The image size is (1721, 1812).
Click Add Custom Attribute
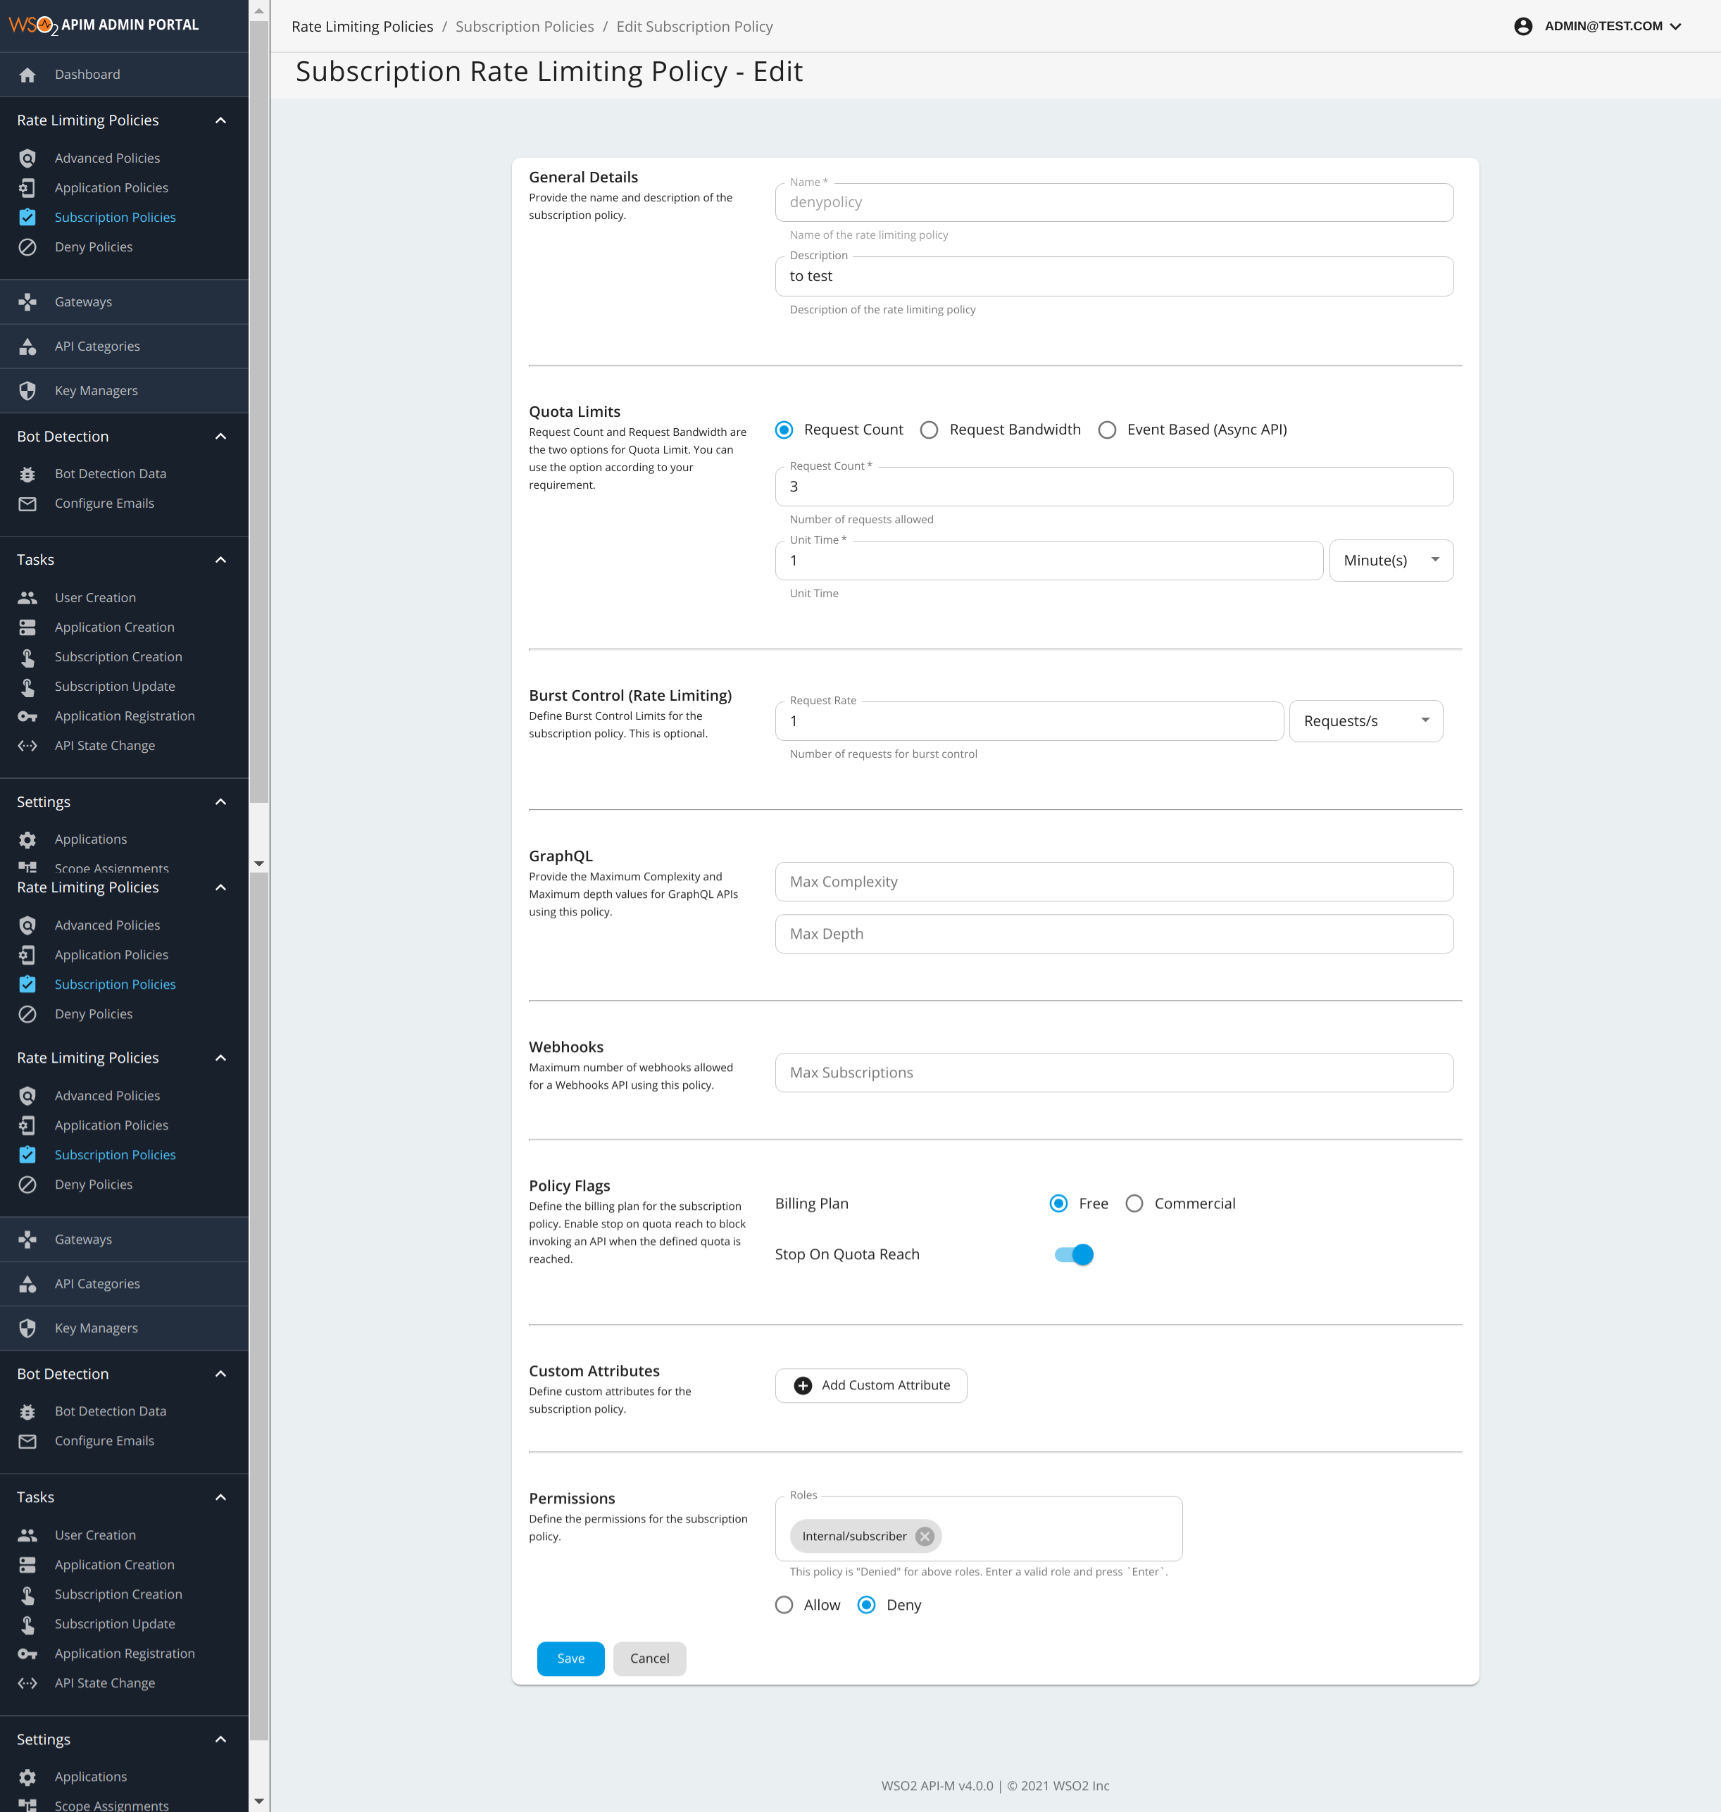point(870,1385)
